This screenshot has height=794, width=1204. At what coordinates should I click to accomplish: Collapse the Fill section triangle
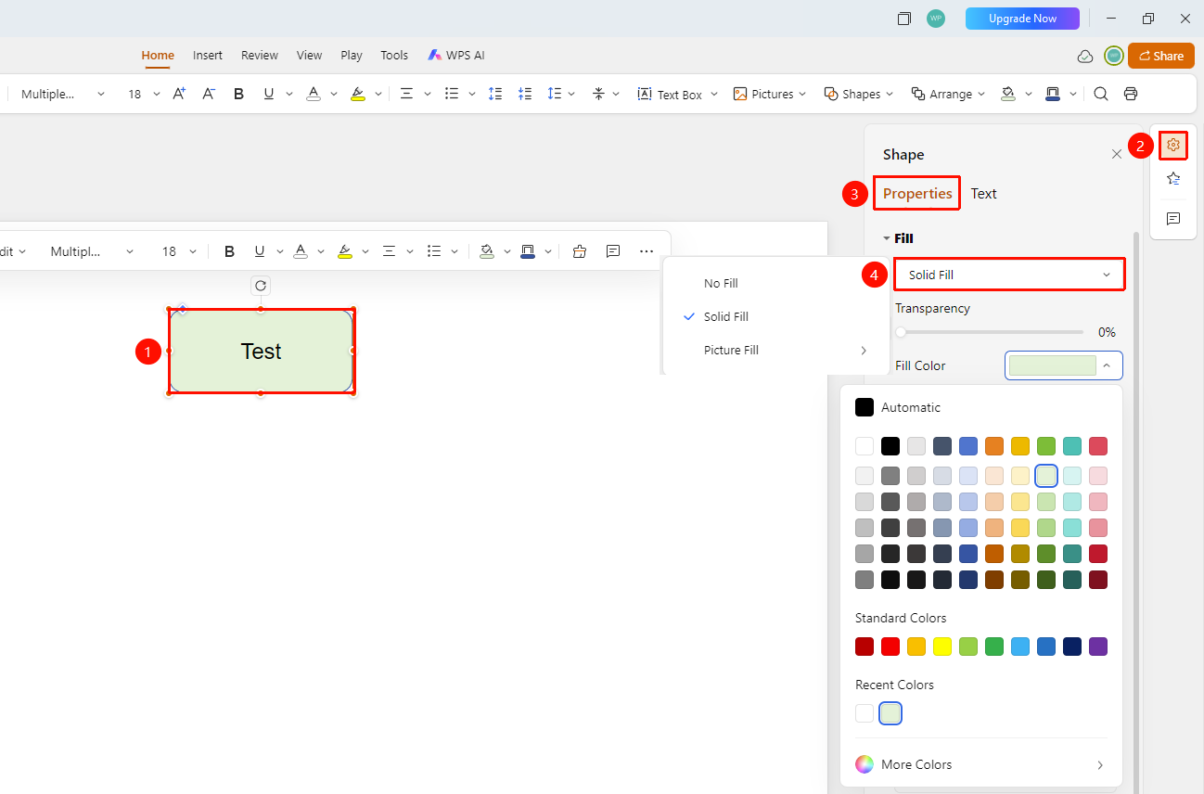(x=887, y=238)
